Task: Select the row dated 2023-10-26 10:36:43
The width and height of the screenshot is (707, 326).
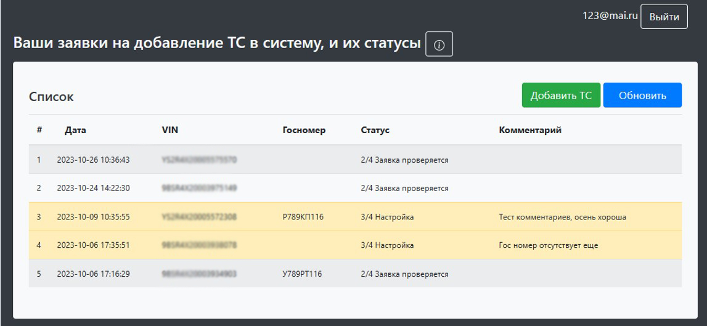Action: coord(93,160)
